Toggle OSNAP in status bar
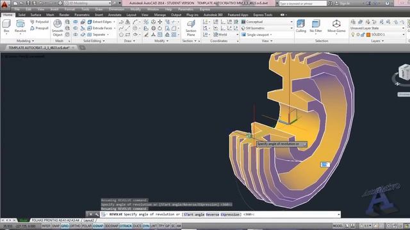This screenshot has height=230, width=410. point(98,226)
